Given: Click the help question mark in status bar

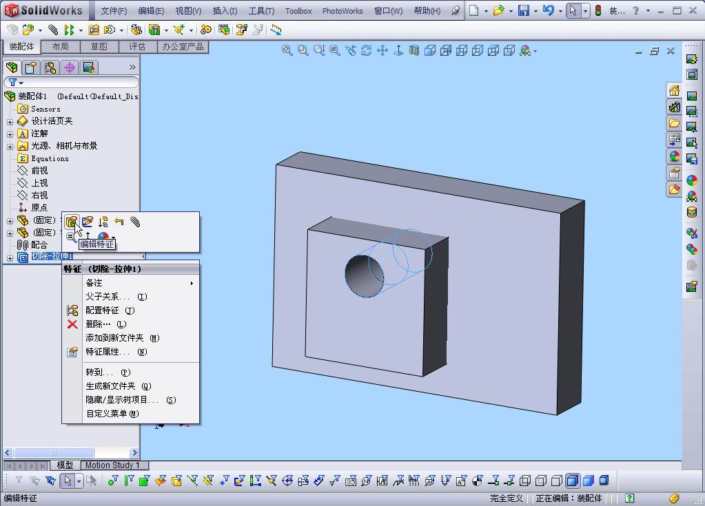Looking at the screenshot, I should pos(629,498).
